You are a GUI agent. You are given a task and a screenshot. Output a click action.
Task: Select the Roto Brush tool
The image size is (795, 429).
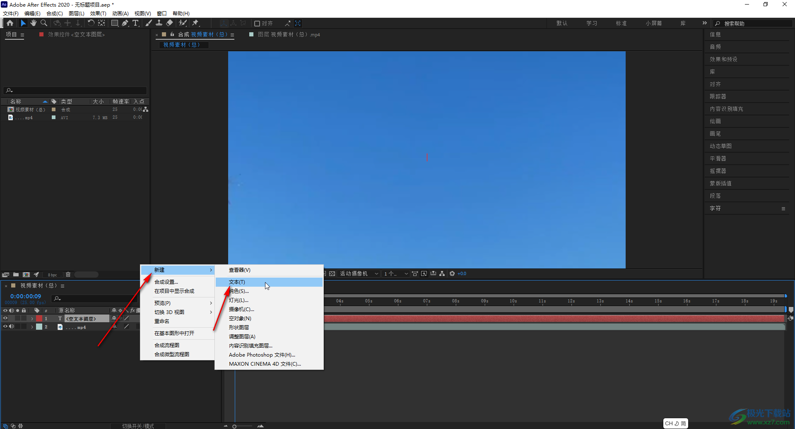(183, 23)
